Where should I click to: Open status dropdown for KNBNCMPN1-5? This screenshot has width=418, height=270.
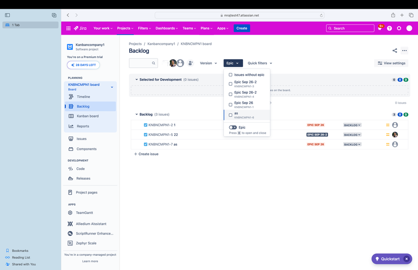[x=352, y=135]
